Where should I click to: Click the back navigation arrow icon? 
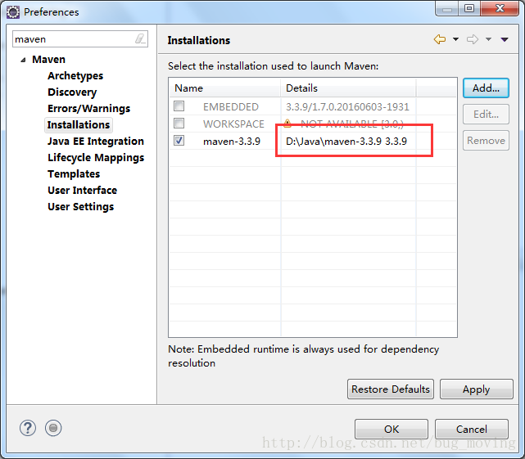click(440, 39)
